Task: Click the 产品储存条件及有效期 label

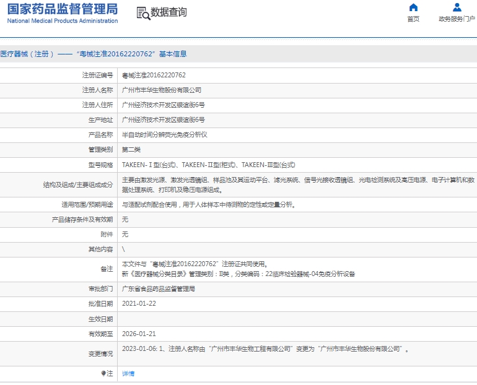Action: 82,219
